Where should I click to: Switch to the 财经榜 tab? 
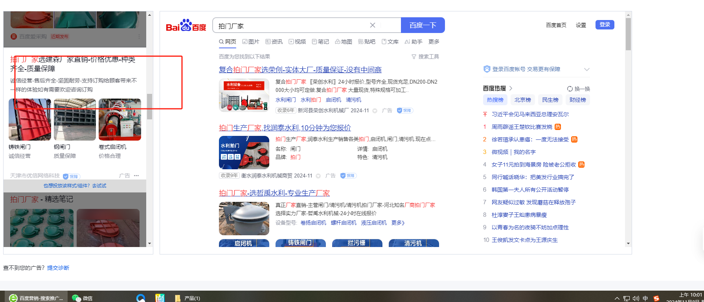tap(578, 100)
